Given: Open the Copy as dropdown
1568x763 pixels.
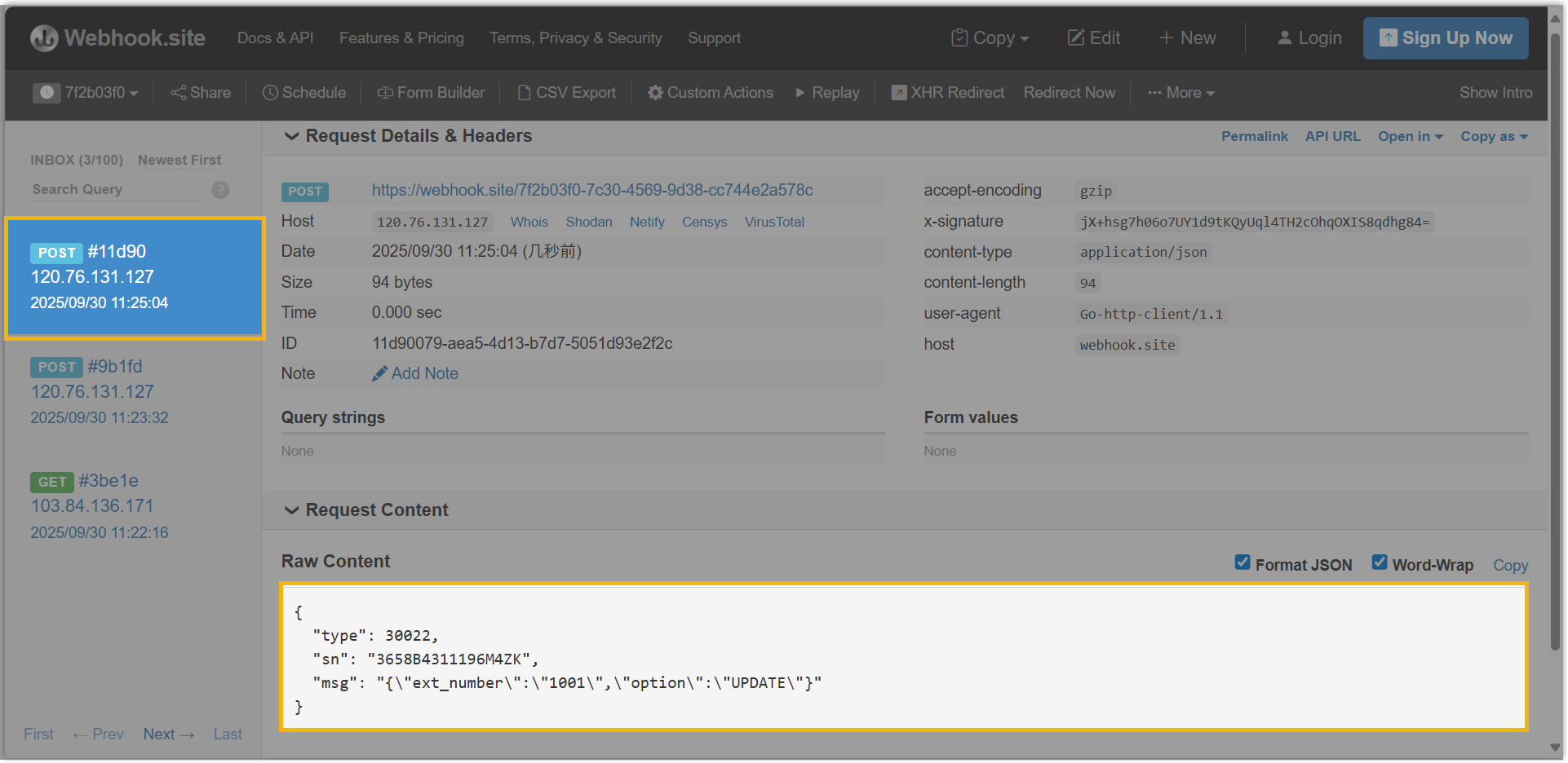Looking at the screenshot, I should pos(1494,136).
